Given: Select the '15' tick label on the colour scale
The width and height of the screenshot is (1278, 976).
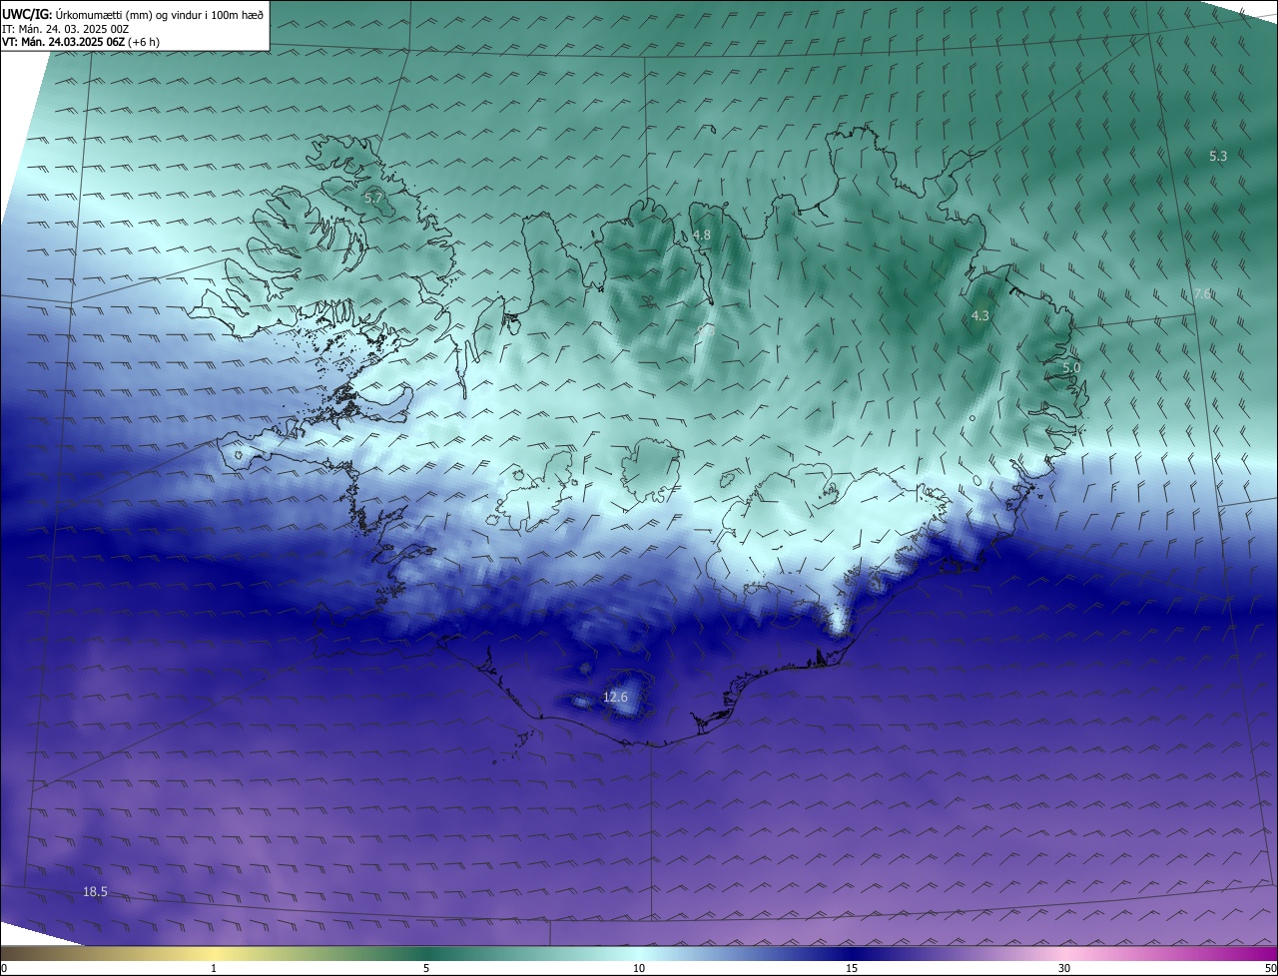Looking at the screenshot, I should (x=852, y=968).
